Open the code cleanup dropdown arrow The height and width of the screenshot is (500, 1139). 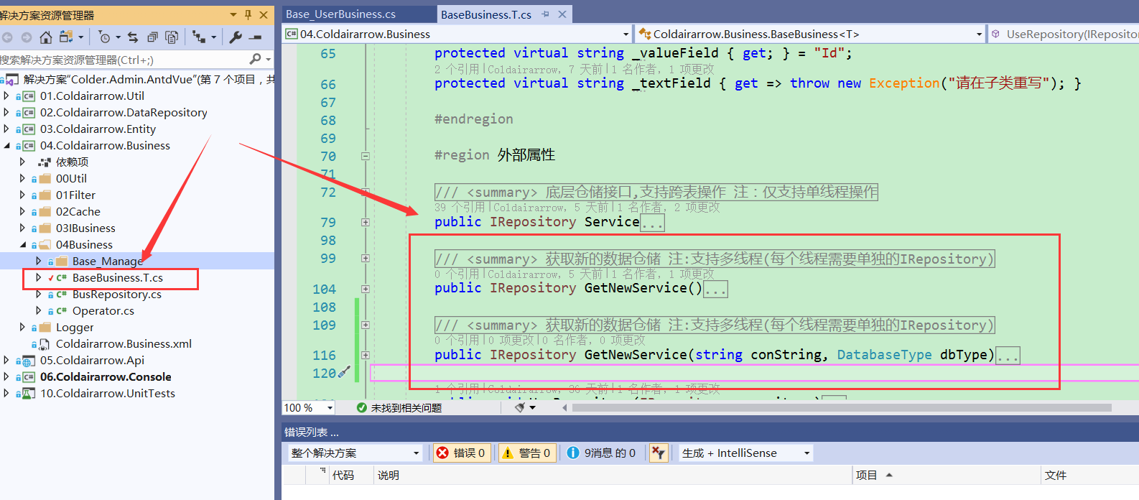point(532,407)
